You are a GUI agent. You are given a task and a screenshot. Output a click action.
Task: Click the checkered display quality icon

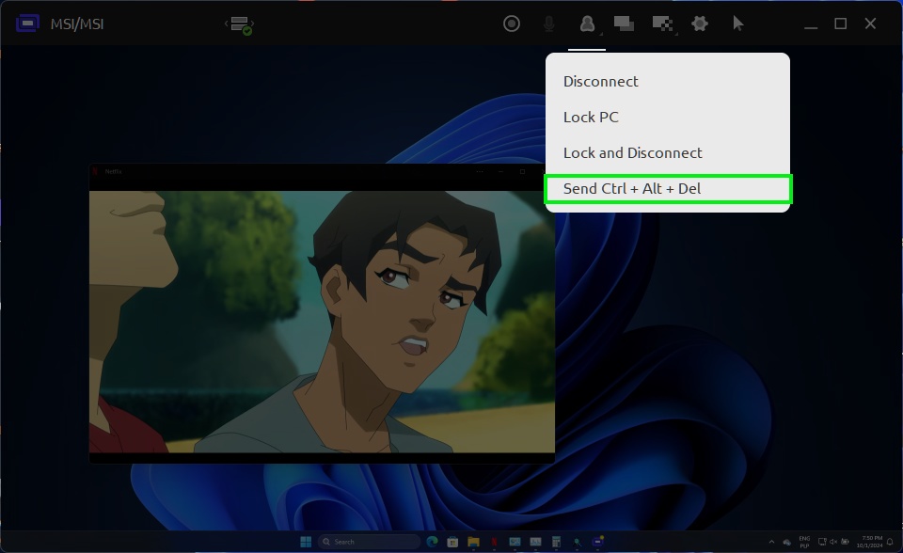pyautogui.click(x=662, y=24)
